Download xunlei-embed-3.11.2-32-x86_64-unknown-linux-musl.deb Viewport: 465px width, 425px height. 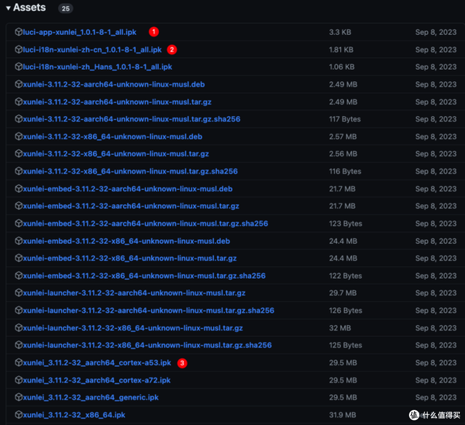tap(127, 241)
